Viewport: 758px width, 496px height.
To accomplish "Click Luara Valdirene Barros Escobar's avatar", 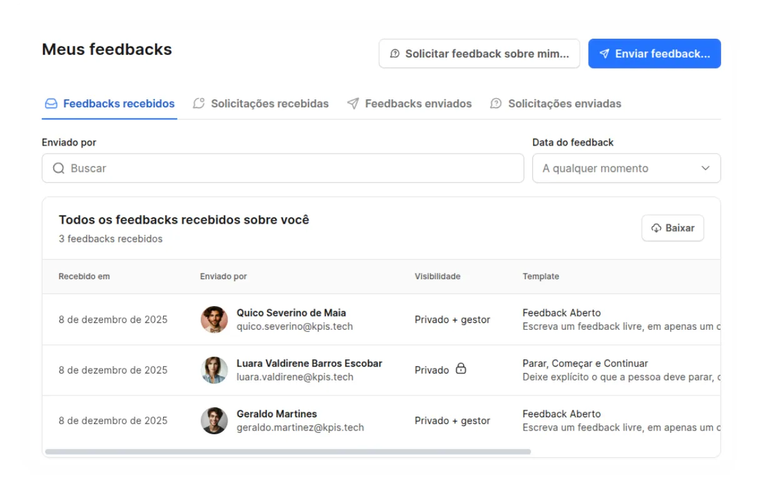I will coord(214,370).
